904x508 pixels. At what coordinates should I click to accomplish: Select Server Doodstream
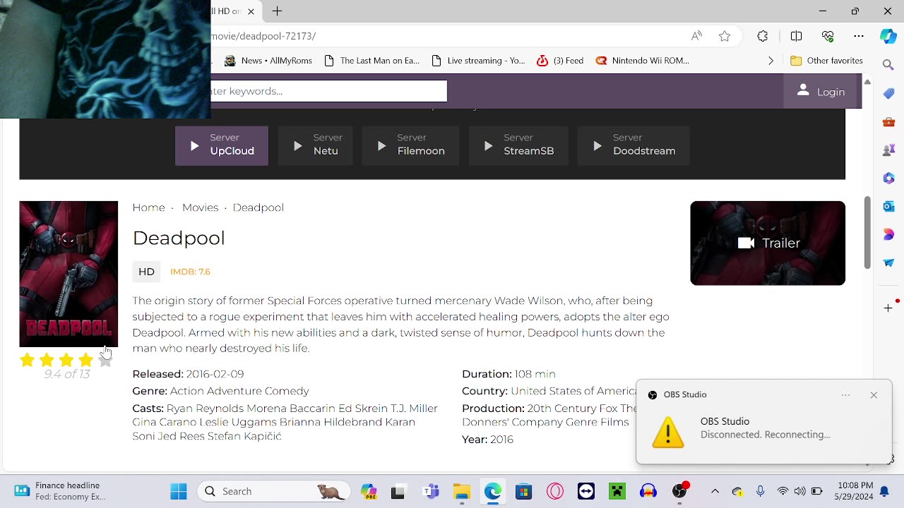(x=634, y=146)
